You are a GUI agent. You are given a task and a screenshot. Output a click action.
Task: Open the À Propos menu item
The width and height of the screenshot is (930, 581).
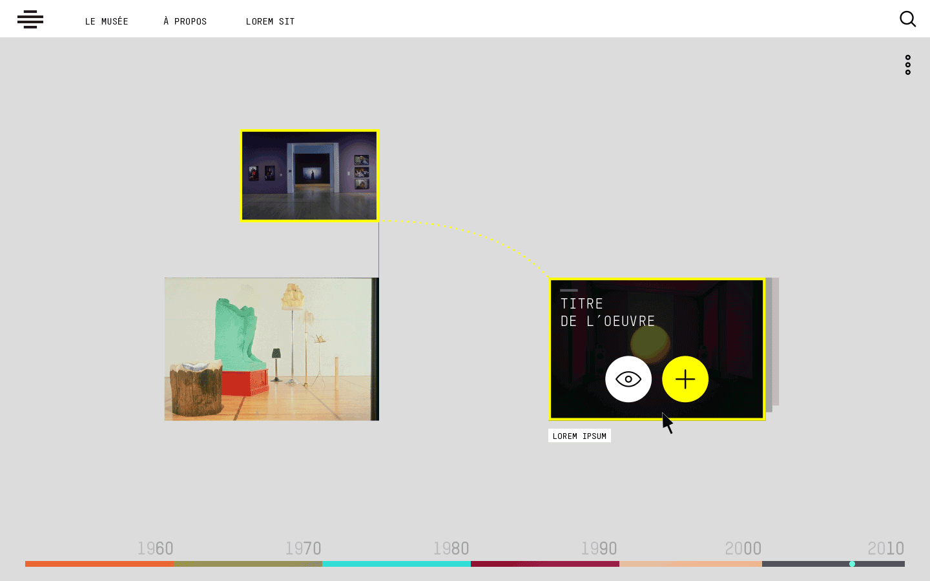click(185, 21)
